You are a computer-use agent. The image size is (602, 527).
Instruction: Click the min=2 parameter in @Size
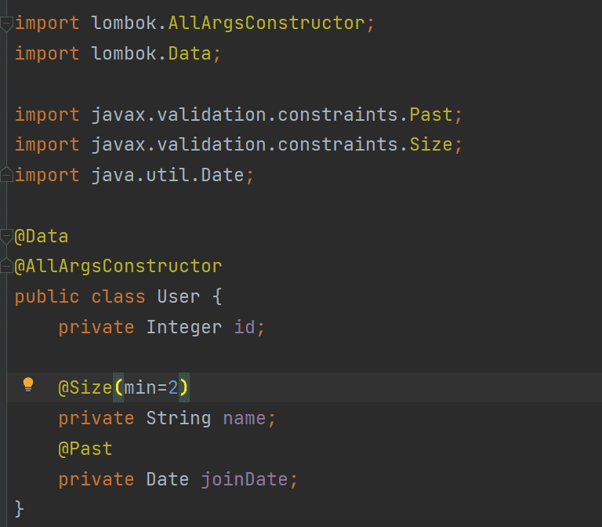tap(151, 387)
